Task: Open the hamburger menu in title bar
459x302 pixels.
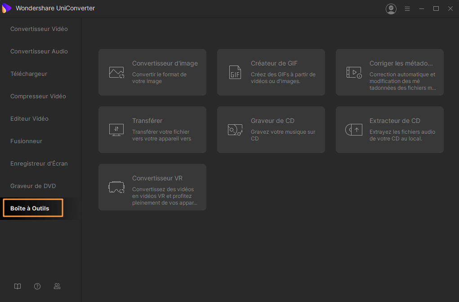Action: tap(407, 9)
